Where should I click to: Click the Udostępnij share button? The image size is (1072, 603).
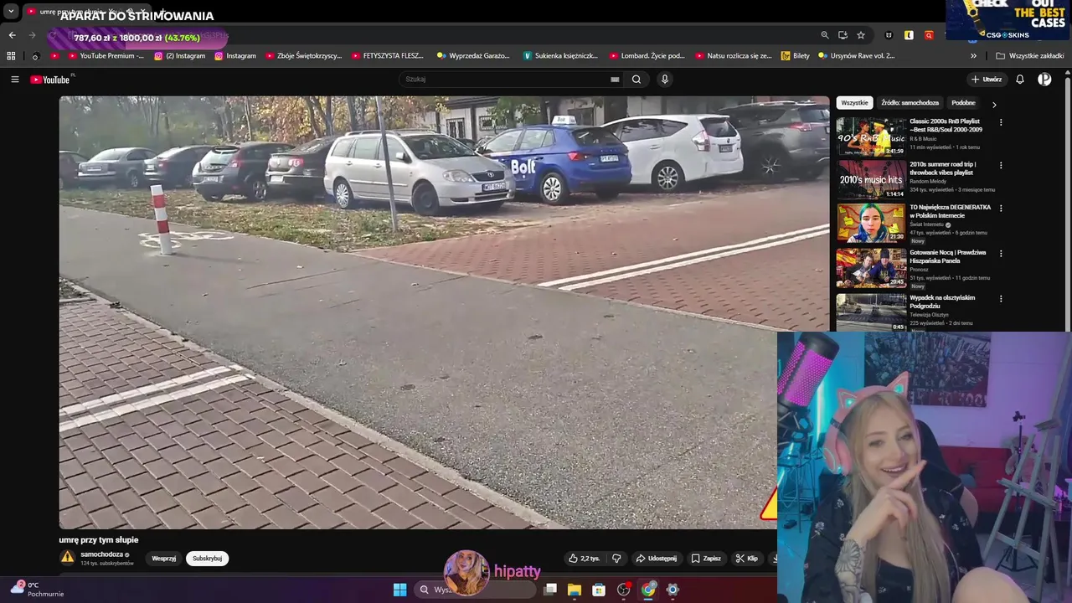[656, 559]
